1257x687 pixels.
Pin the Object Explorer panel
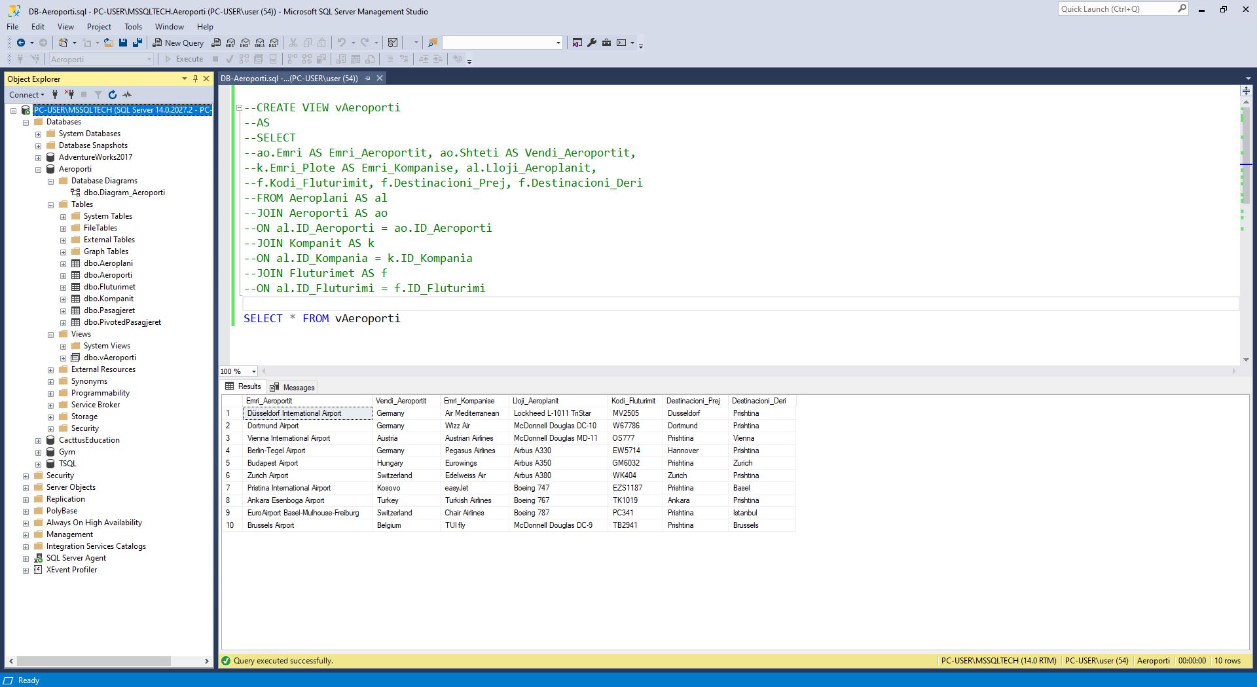(x=195, y=79)
